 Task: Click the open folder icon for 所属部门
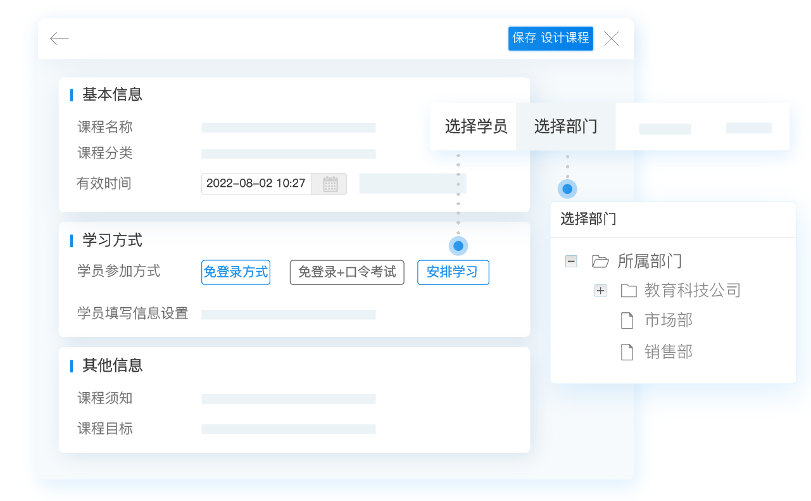point(600,261)
